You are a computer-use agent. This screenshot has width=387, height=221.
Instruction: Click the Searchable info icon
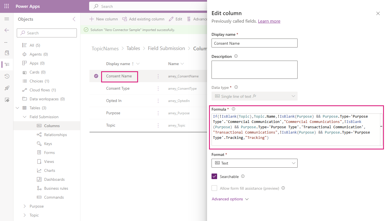click(x=243, y=176)
